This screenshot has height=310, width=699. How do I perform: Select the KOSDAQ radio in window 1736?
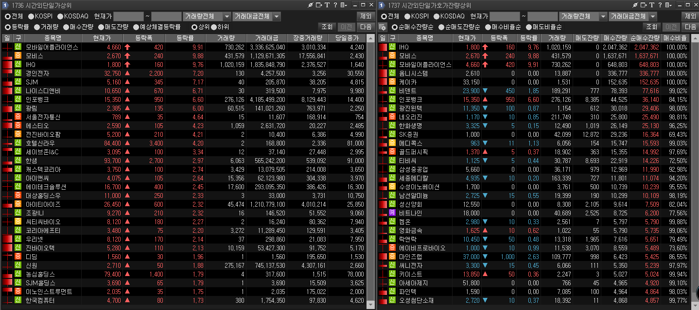[x=60, y=16]
